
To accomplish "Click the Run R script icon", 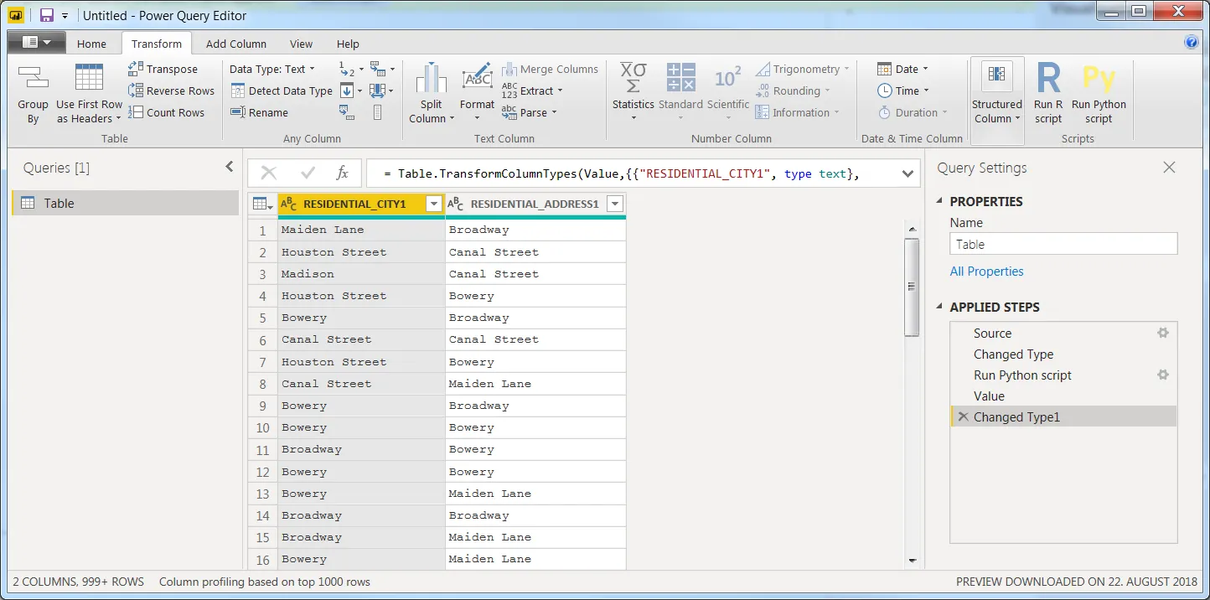I will point(1048,79).
